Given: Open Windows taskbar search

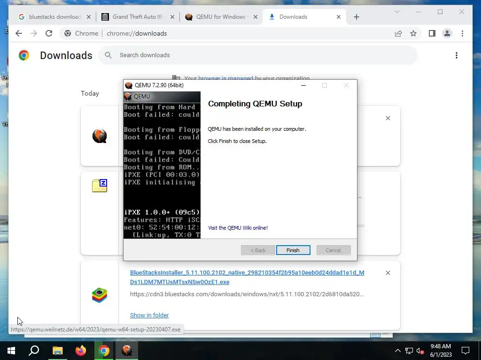Looking at the screenshot, I should [34, 351].
